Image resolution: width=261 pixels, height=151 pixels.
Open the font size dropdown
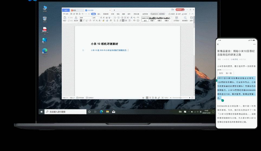click(x=96, y=18)
